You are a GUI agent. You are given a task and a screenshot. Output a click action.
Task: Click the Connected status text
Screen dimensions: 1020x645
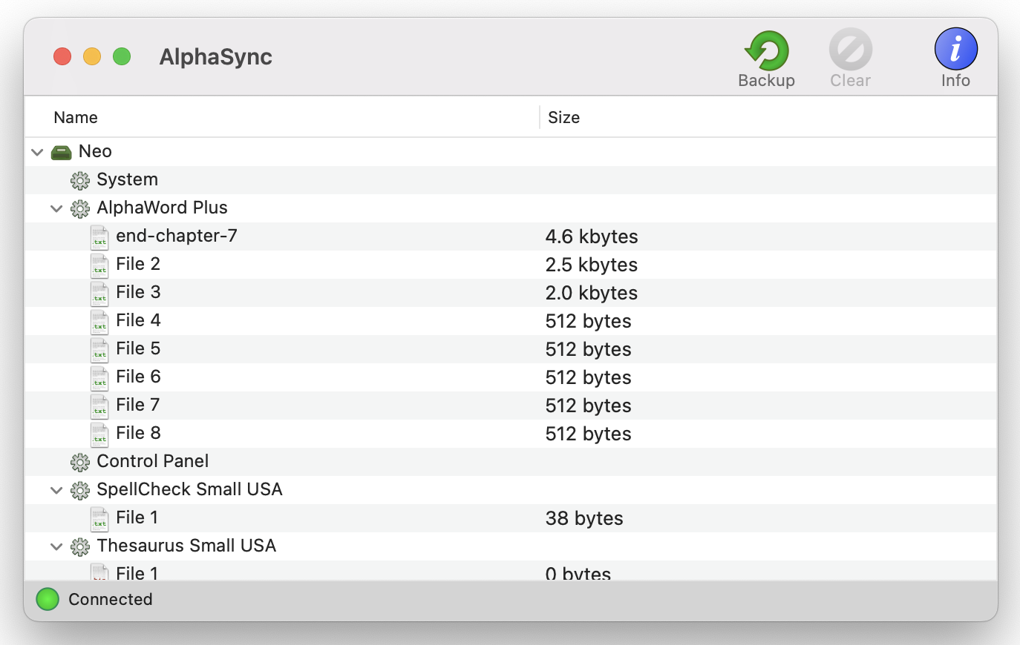point(111,599)
